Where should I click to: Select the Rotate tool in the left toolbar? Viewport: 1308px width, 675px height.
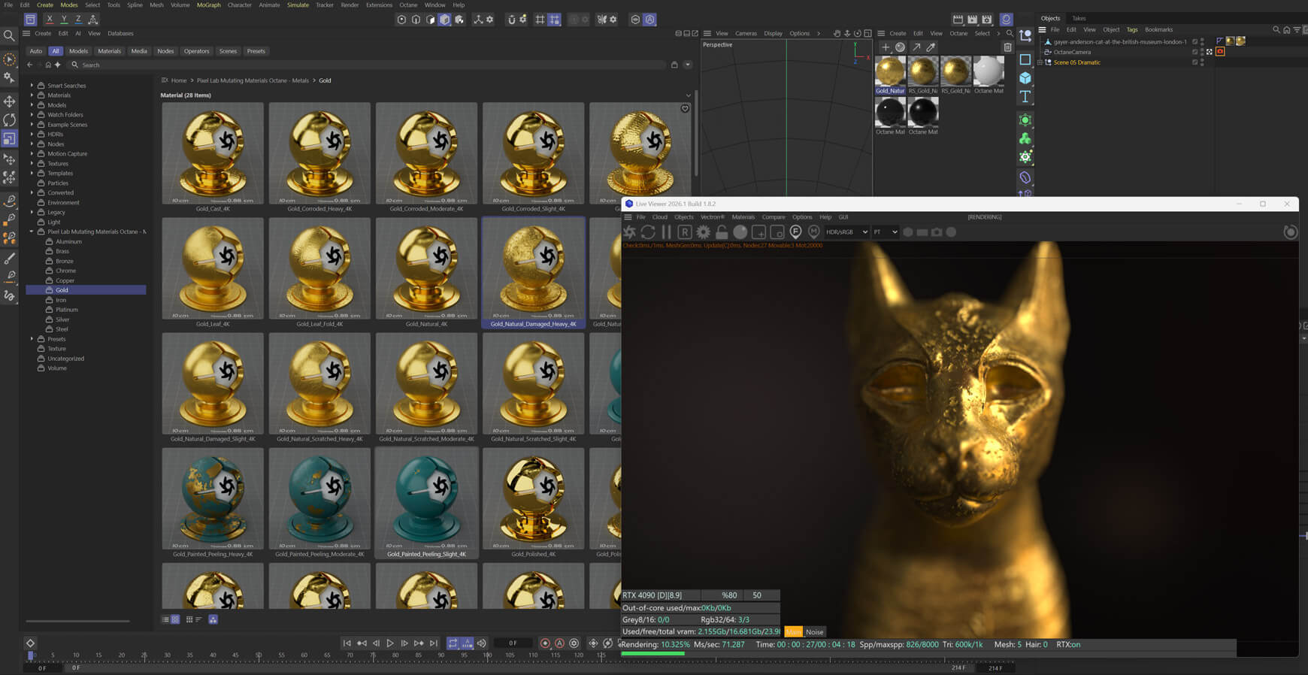click(10, 120)
